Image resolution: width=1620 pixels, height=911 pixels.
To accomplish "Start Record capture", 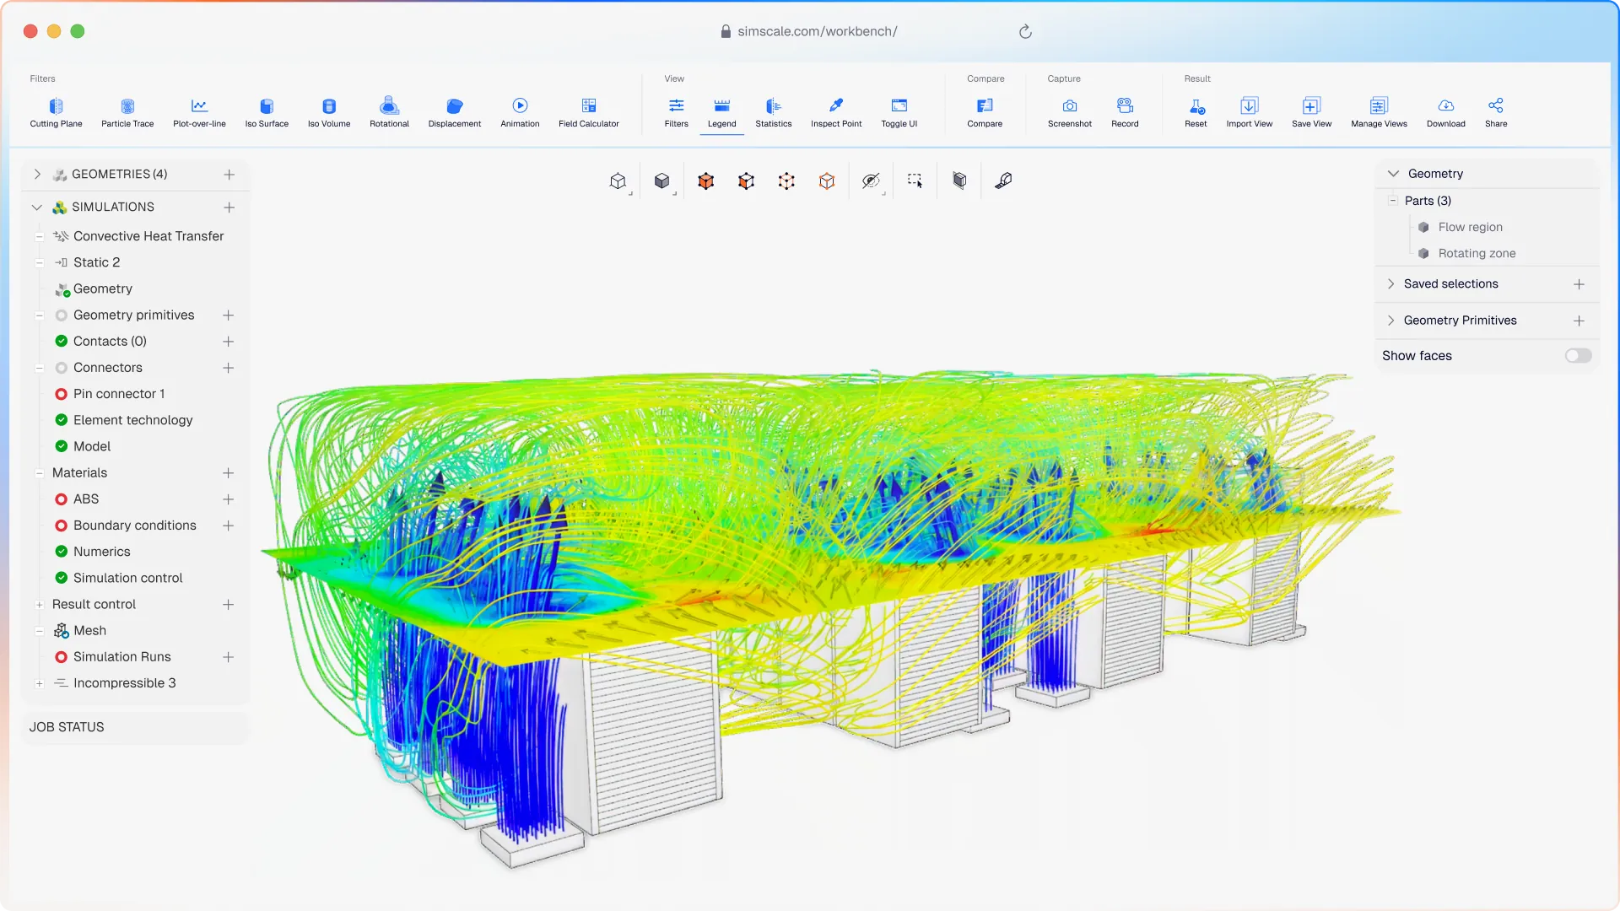I will (x=1125, y=112).
